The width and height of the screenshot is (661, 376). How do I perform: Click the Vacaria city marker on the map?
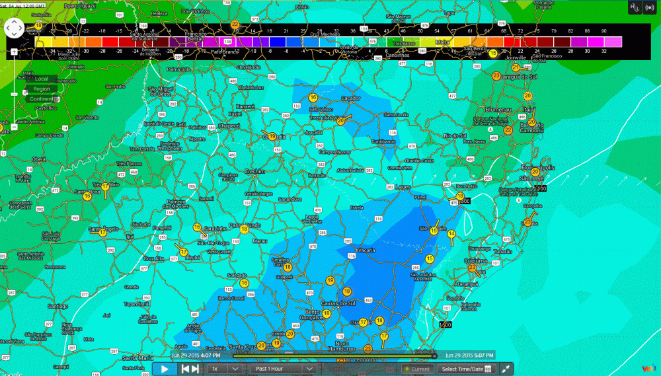click(357, 251)
